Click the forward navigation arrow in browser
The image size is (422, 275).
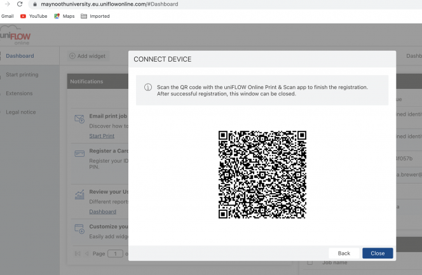point(6,4)
